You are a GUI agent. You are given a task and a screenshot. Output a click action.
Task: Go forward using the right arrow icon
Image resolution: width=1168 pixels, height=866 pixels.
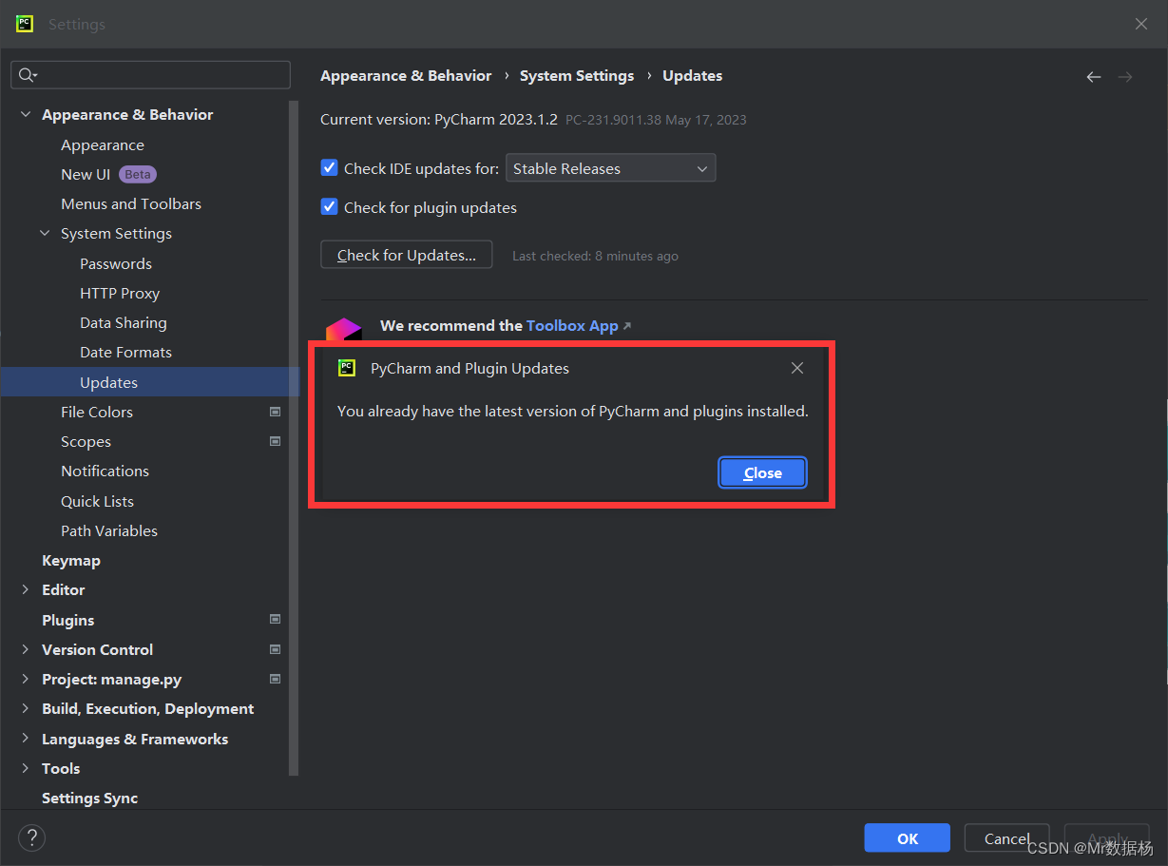click(x=1125, y=77)
